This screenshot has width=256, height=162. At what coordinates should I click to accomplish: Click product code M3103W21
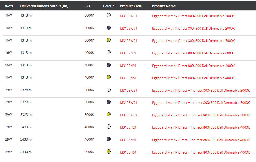[x=128, y=91]
